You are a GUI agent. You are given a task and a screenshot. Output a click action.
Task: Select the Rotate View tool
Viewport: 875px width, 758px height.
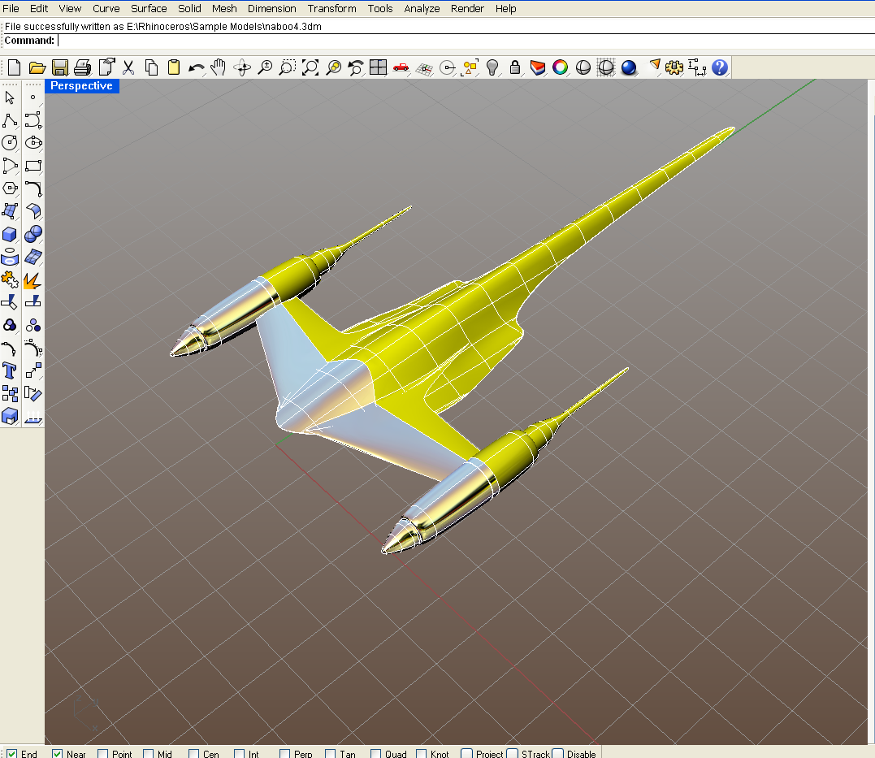[x=242, y=67]
